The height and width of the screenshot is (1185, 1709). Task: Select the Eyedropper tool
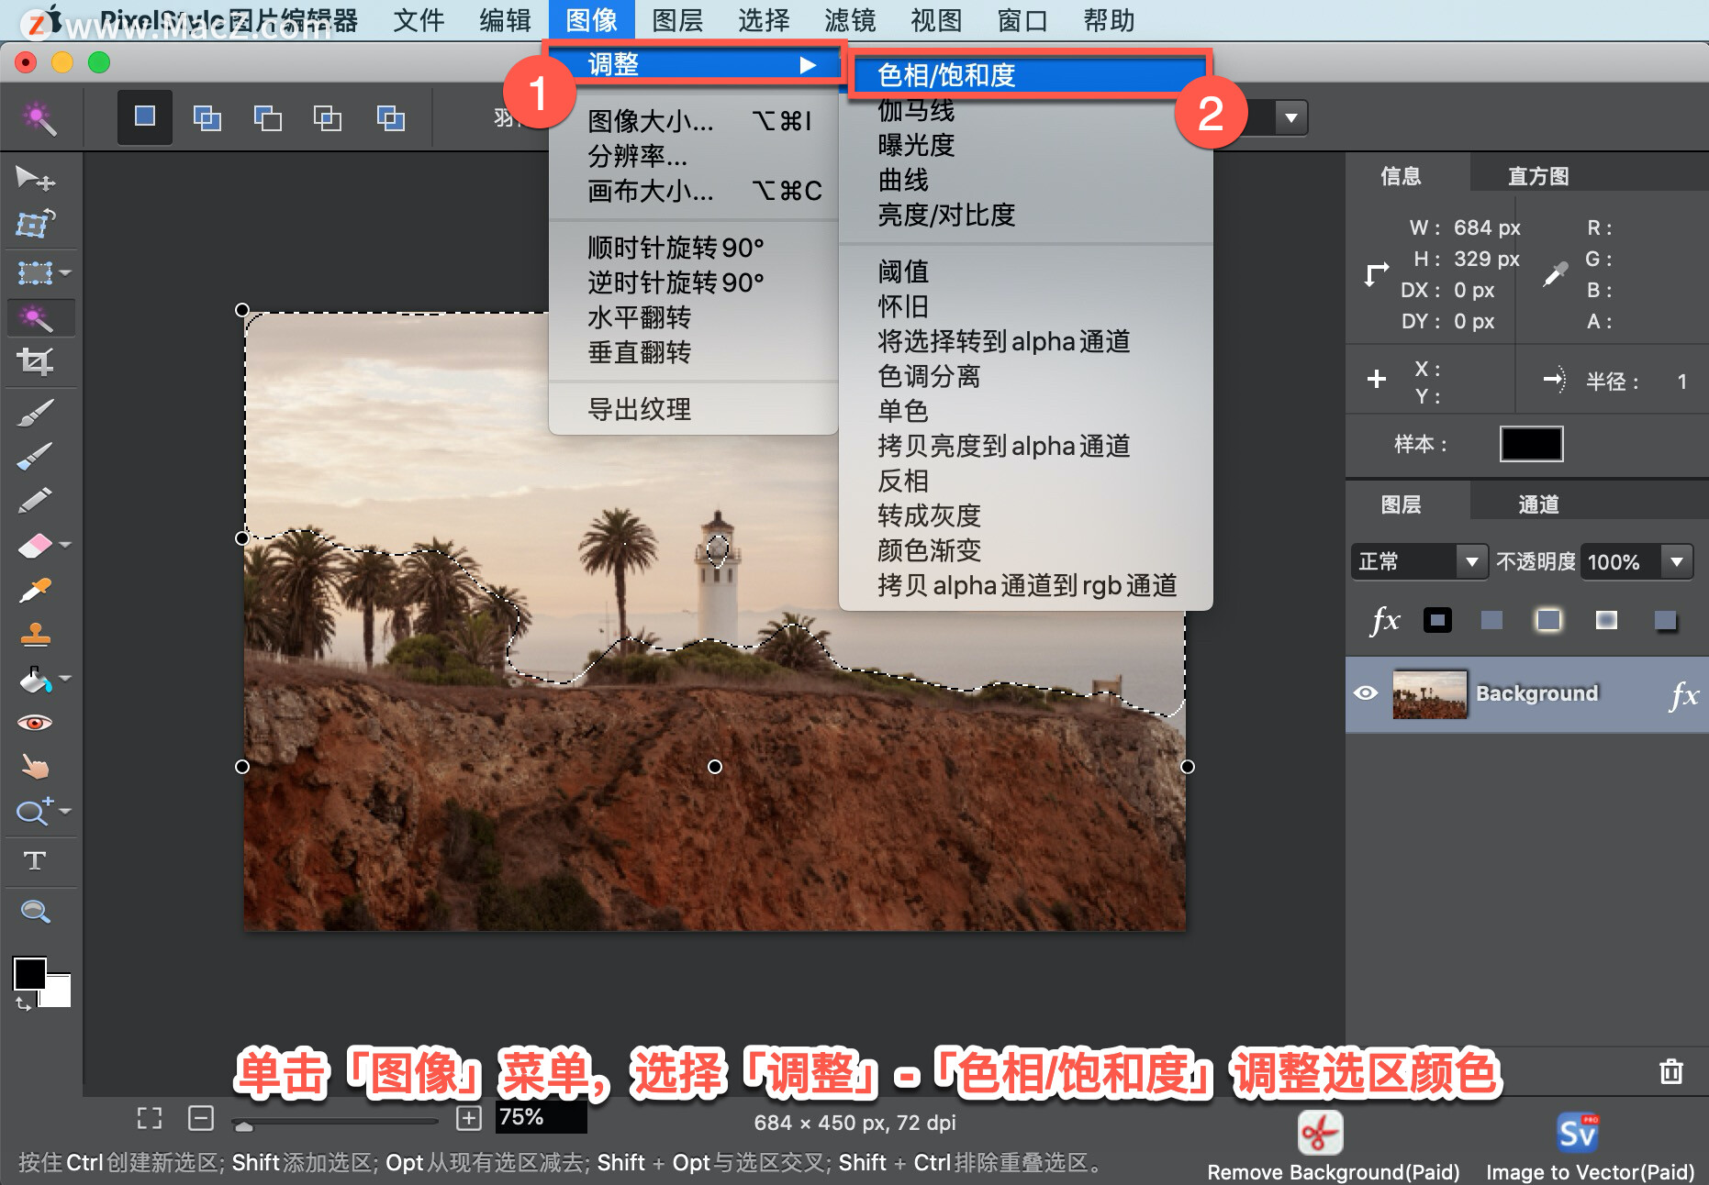coord(37,589)
